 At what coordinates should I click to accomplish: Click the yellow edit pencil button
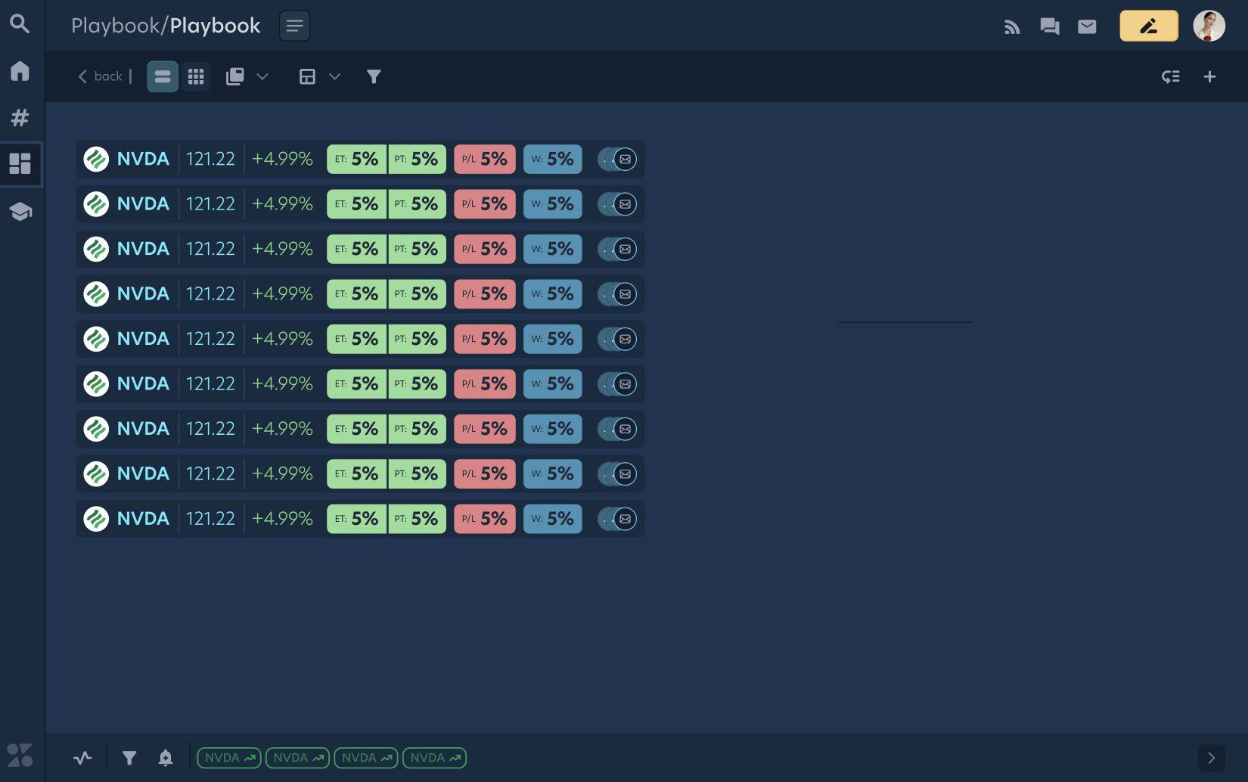pyautogui.click(x=1149, y=26)
